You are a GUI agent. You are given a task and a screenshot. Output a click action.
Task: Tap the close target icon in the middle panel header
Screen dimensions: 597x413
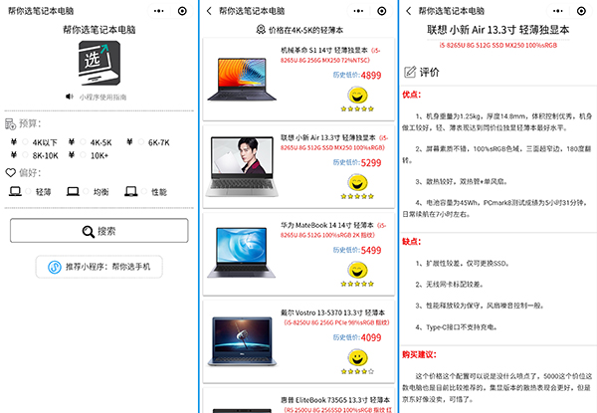(x=382, y=11)
